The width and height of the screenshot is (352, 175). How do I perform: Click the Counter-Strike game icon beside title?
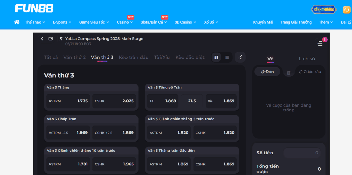[61, 39]
